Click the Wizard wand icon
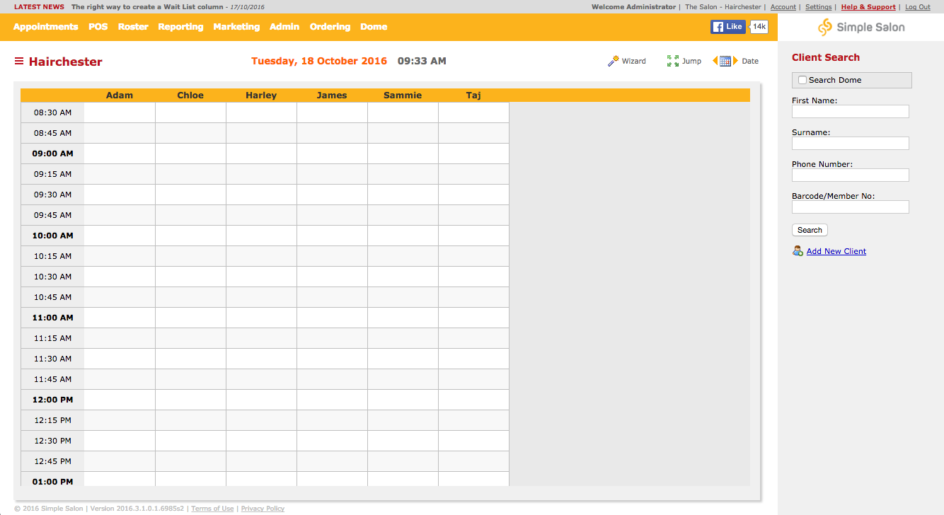The width and height of the screenshot is (944, 515). 614,61
